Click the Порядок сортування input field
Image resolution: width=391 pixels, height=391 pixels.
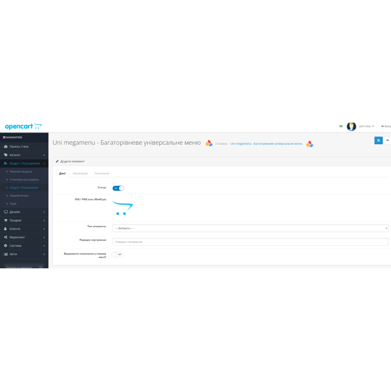[x=250, y=242]
